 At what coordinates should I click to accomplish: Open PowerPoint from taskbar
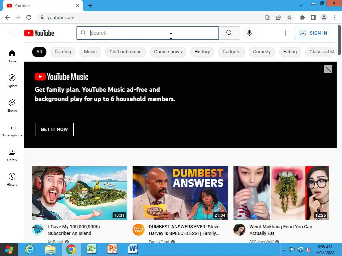(112, 249)
